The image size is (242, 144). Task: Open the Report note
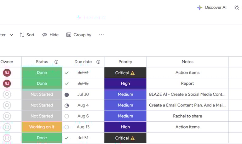(187, 84)
